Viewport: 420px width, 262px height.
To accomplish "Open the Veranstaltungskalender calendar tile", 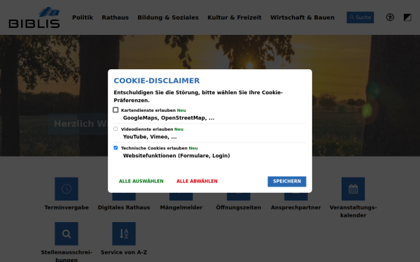I will pos(353,189).
